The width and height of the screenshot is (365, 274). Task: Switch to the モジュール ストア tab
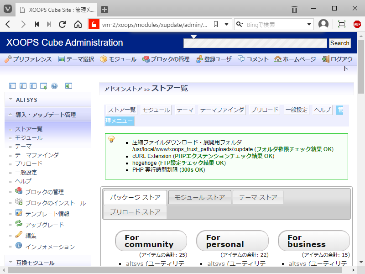click(200, 197)
